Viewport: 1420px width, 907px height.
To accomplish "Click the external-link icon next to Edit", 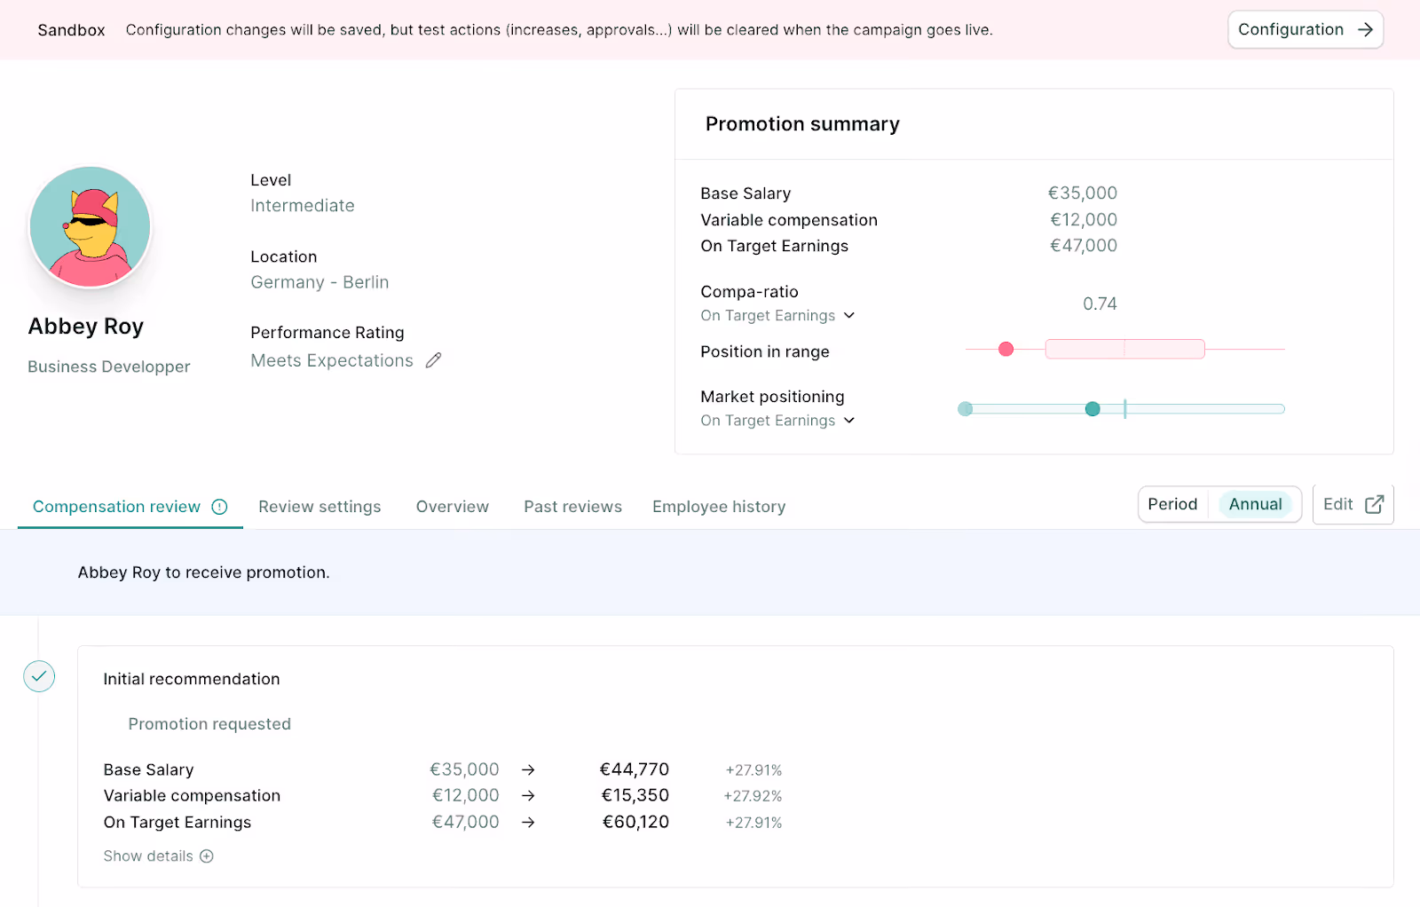I will click(1372, 503).
